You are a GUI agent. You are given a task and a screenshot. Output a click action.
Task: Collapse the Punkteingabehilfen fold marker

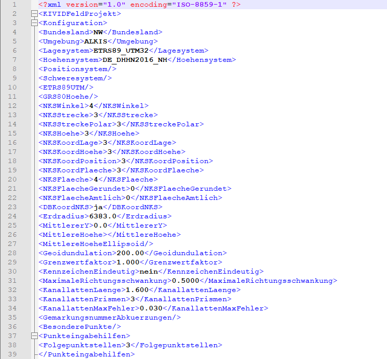click(x=34, y=336)
